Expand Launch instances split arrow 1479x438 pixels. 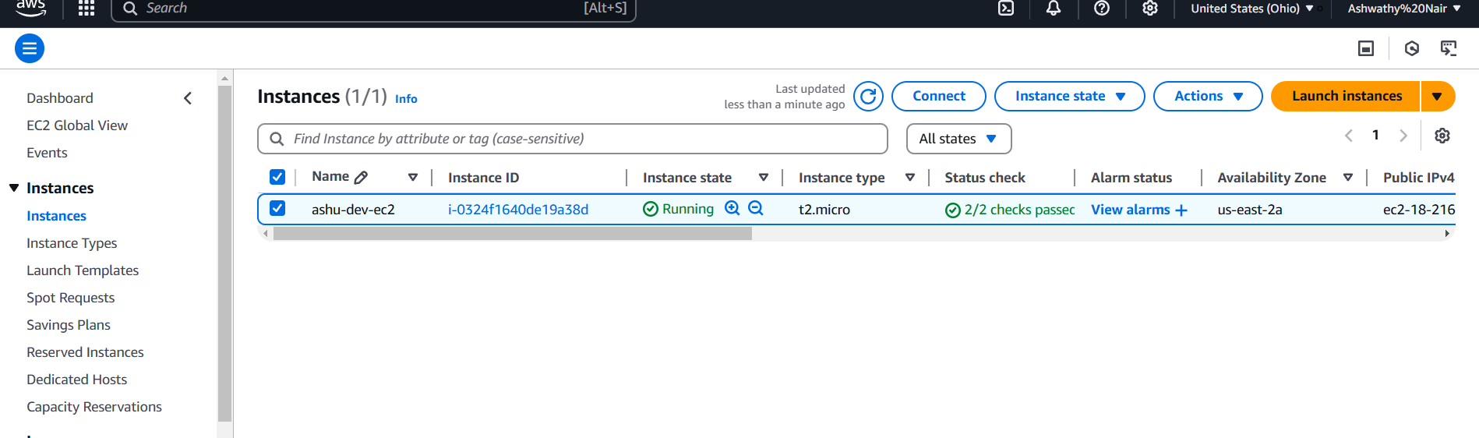coord(1438,97)
